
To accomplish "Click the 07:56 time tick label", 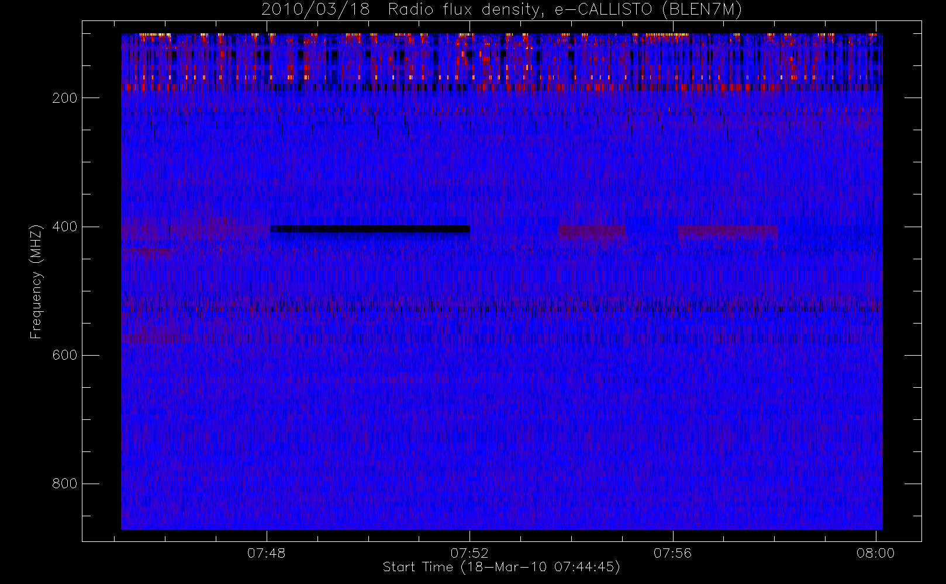I will (x=673, y=553).
